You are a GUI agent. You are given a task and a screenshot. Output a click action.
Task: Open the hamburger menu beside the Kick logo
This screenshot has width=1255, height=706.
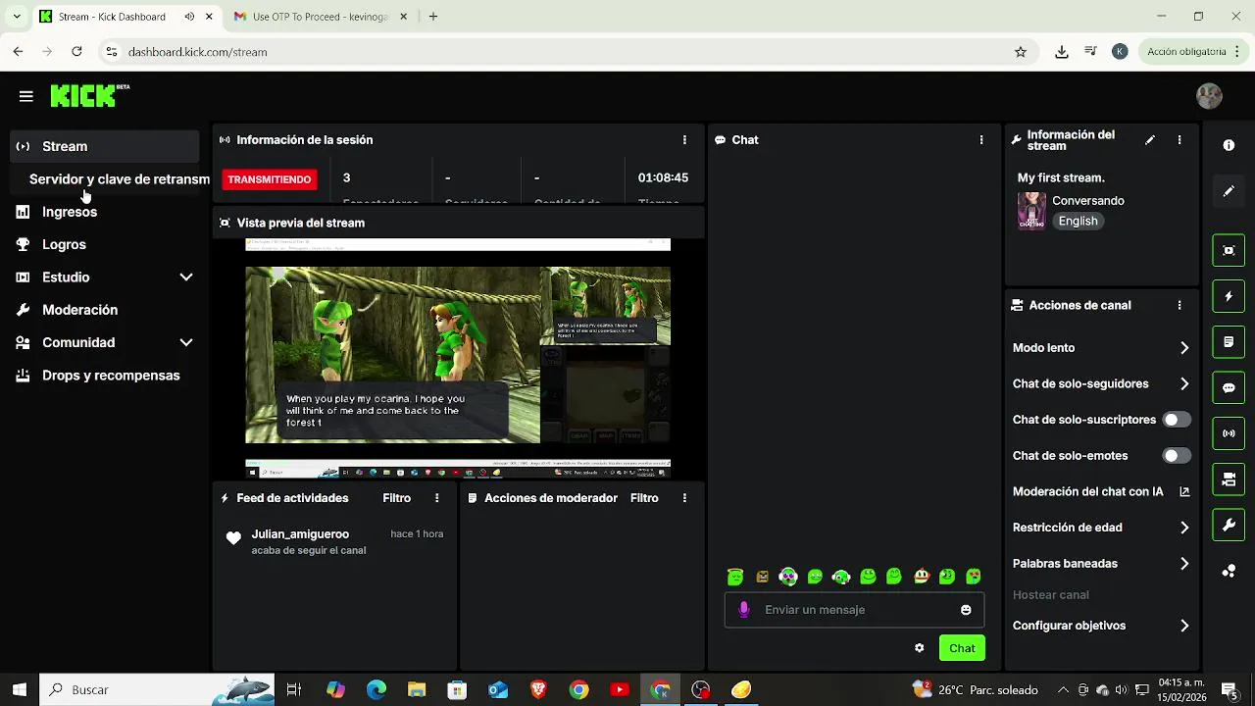(26, 96)
